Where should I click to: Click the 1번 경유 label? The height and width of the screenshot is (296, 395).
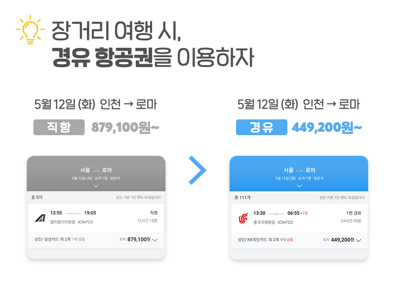pos(354,213)
